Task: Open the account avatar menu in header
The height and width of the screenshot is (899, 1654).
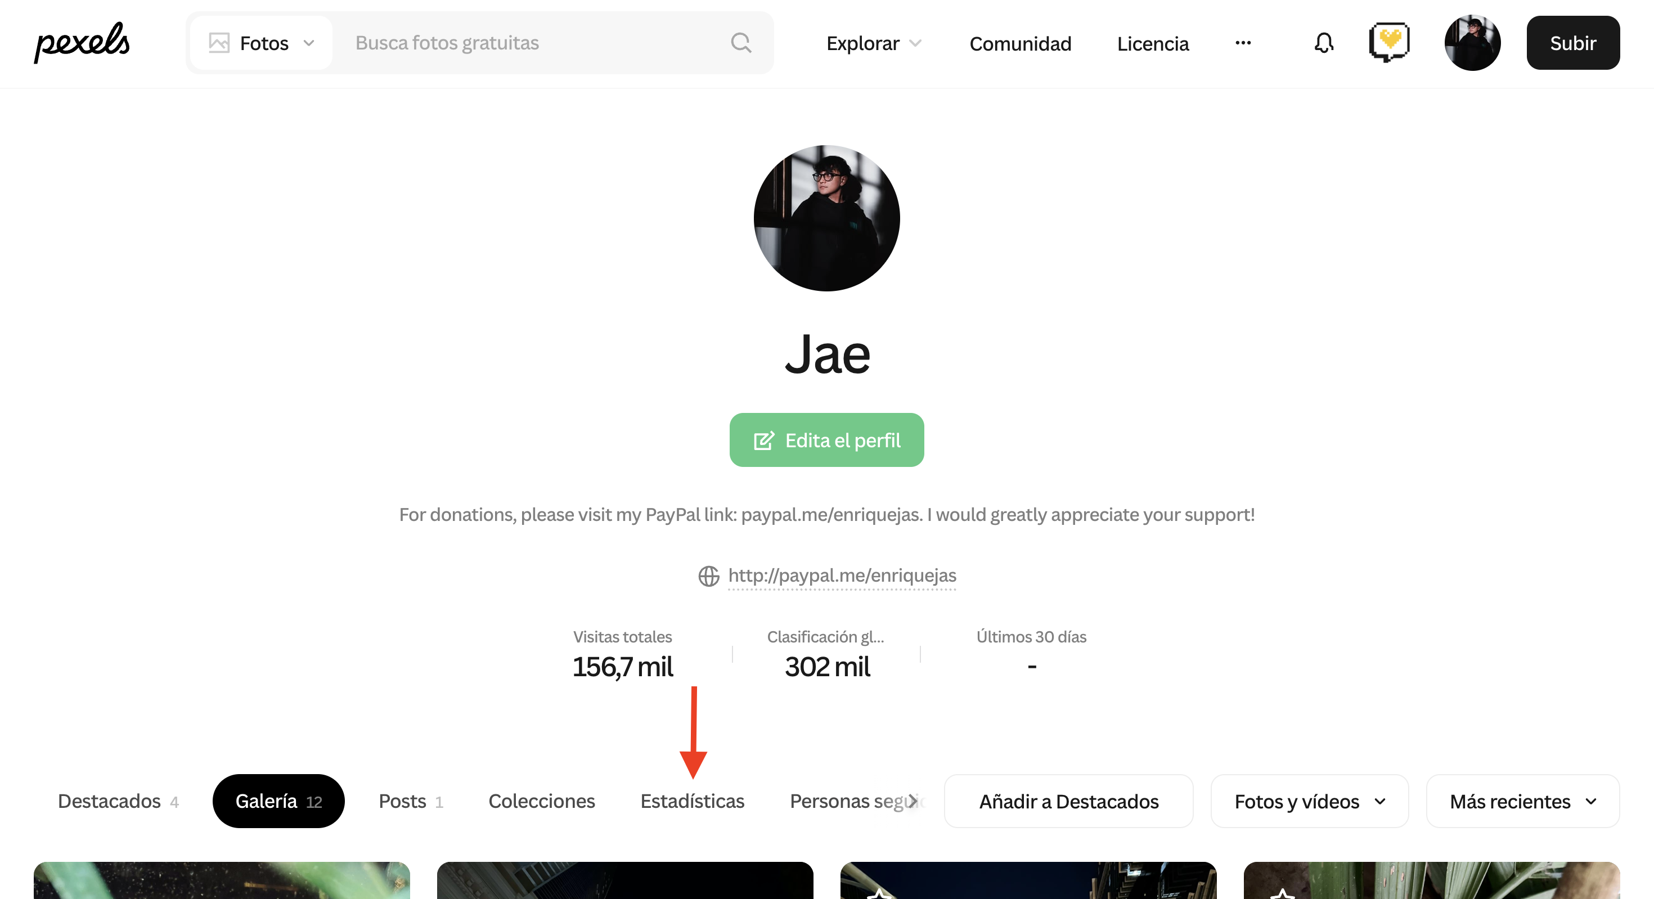Action: click(x=1472, y=43)
